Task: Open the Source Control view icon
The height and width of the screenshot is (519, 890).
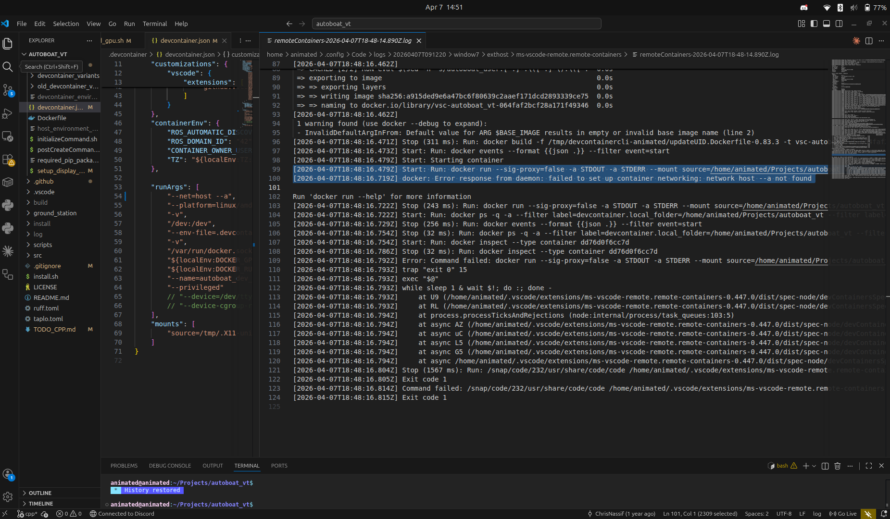Action: click(8, 90)
